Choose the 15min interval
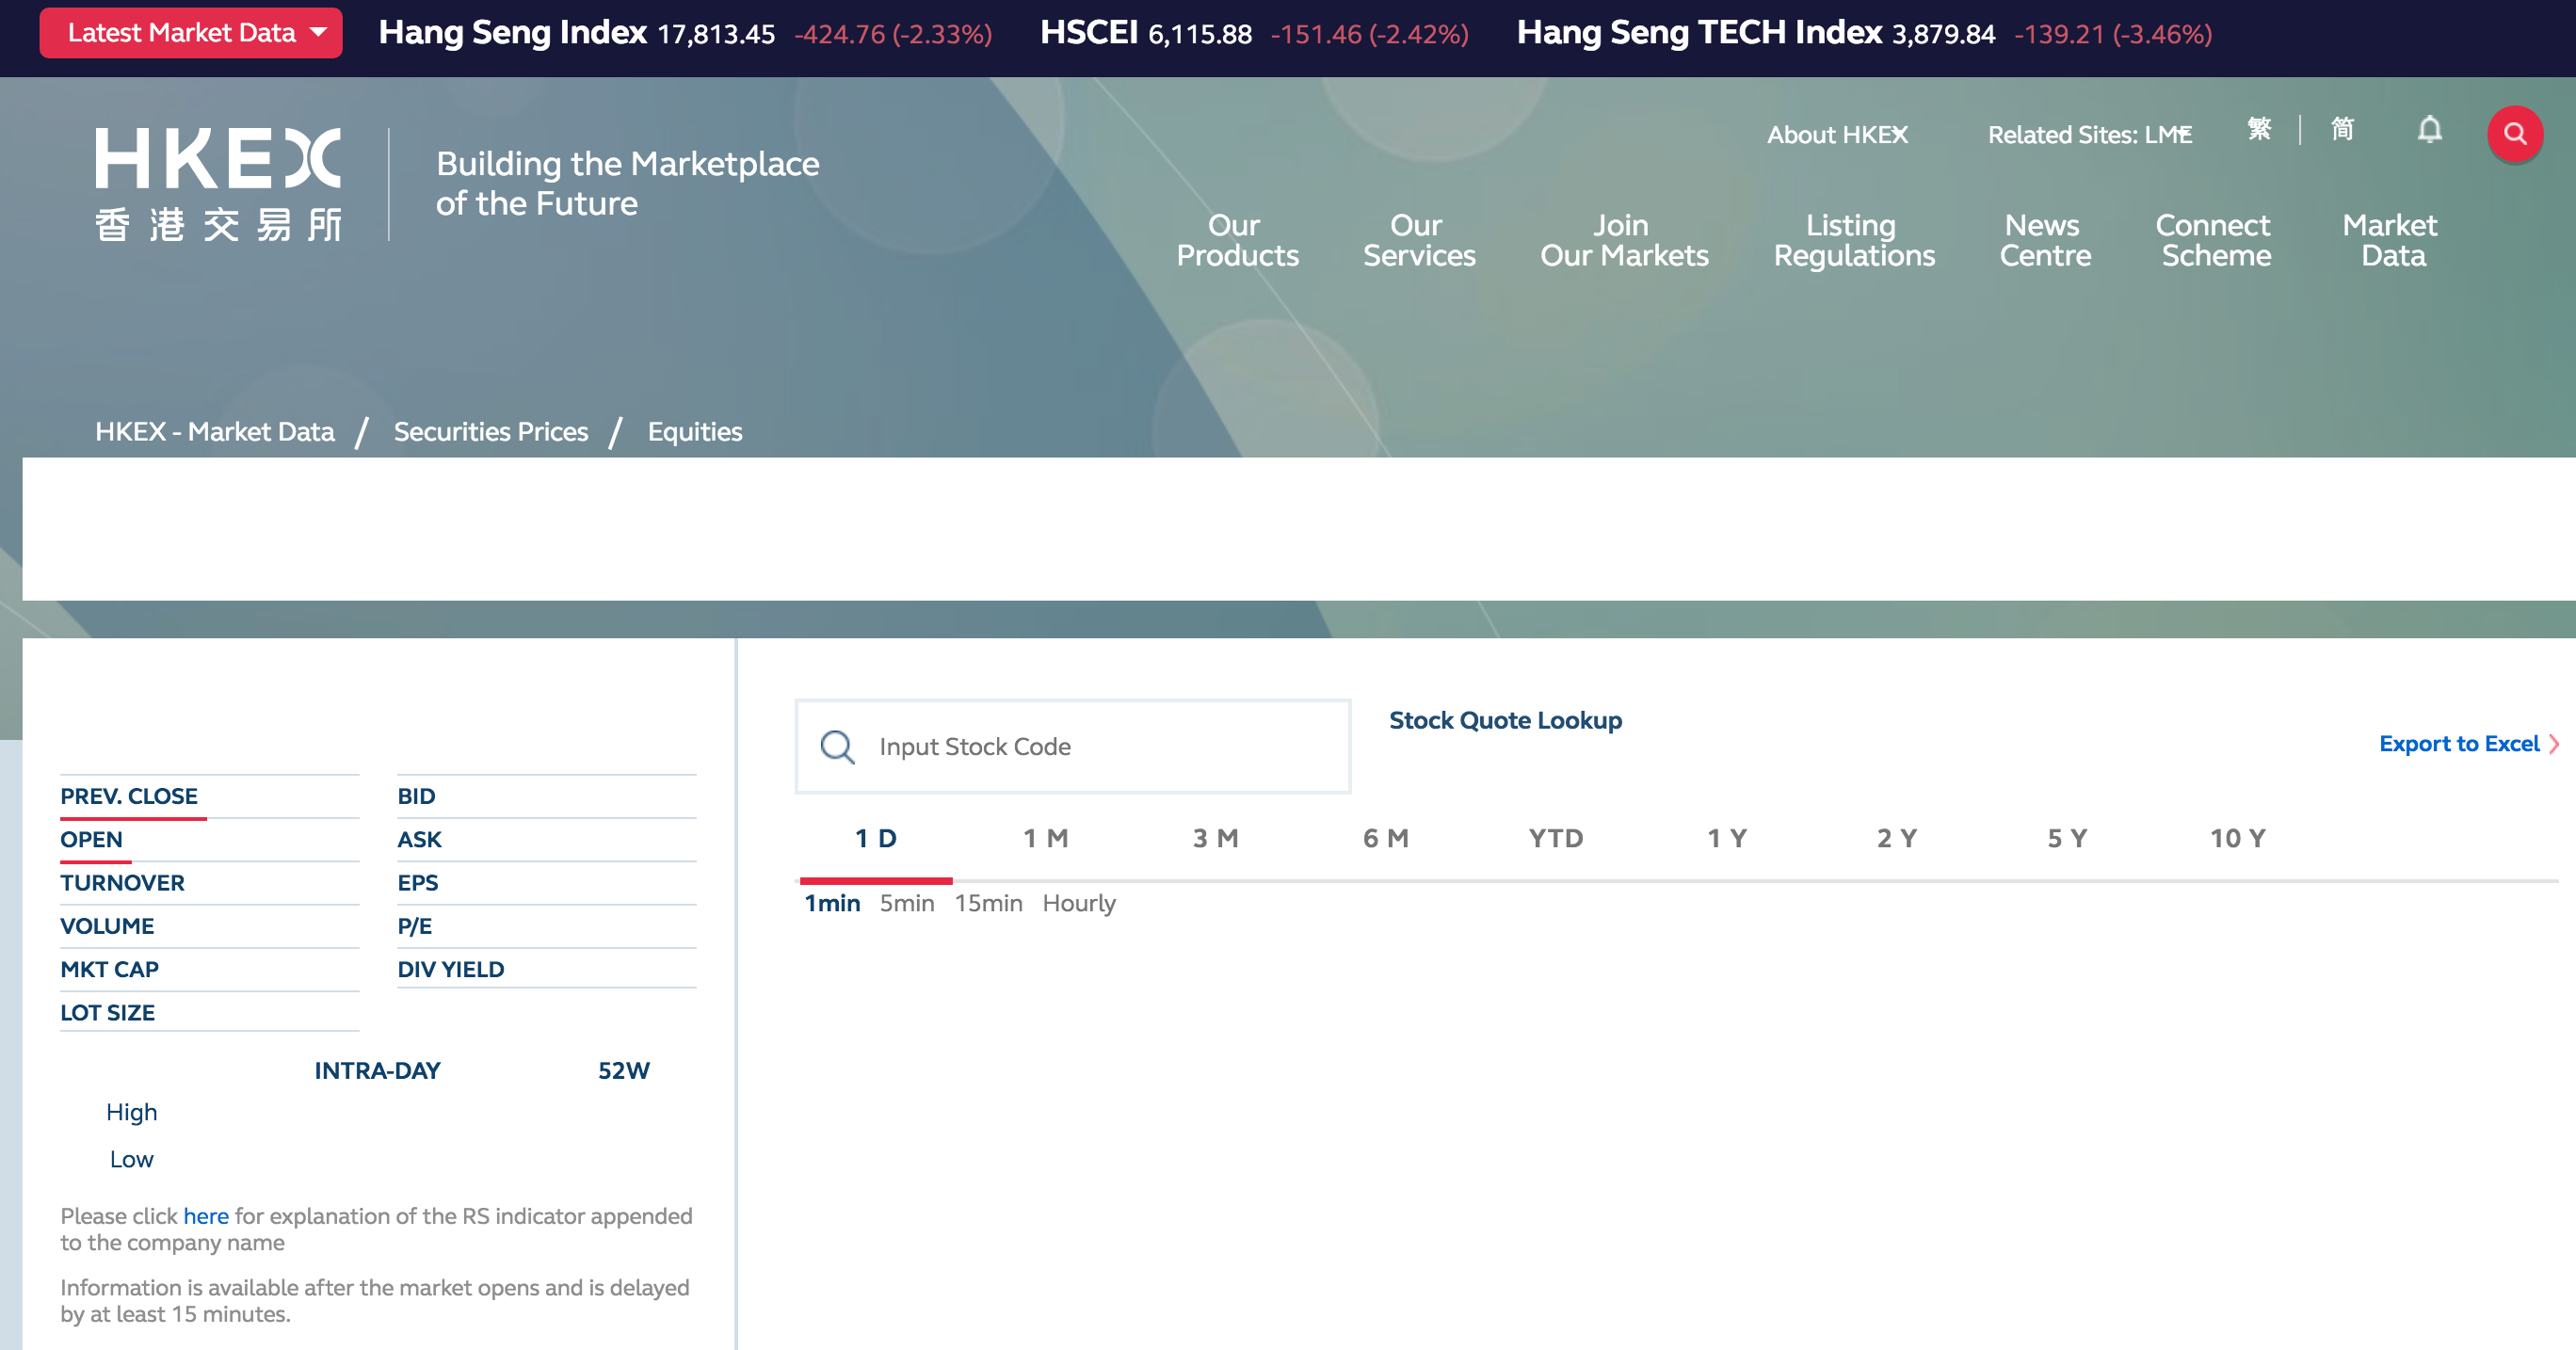The image size is (2576, 1350). [x=988, y=903]
